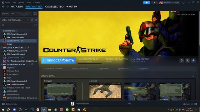This screenshot has height=112, width=200.
Task: Sort by recent activity clock icon
Action: pyautogui.click(x=32, y=20)
